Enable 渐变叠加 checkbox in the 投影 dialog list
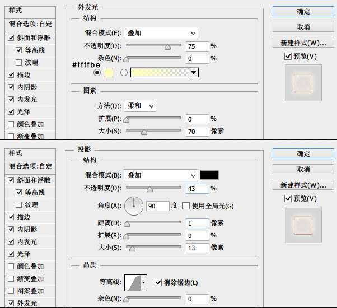The height and width of the screenshot is (308, 337). (11, 278)
